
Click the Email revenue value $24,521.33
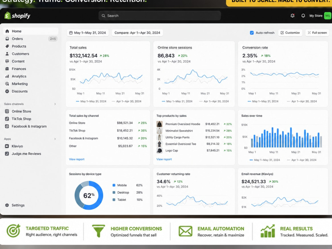[254, 182]
